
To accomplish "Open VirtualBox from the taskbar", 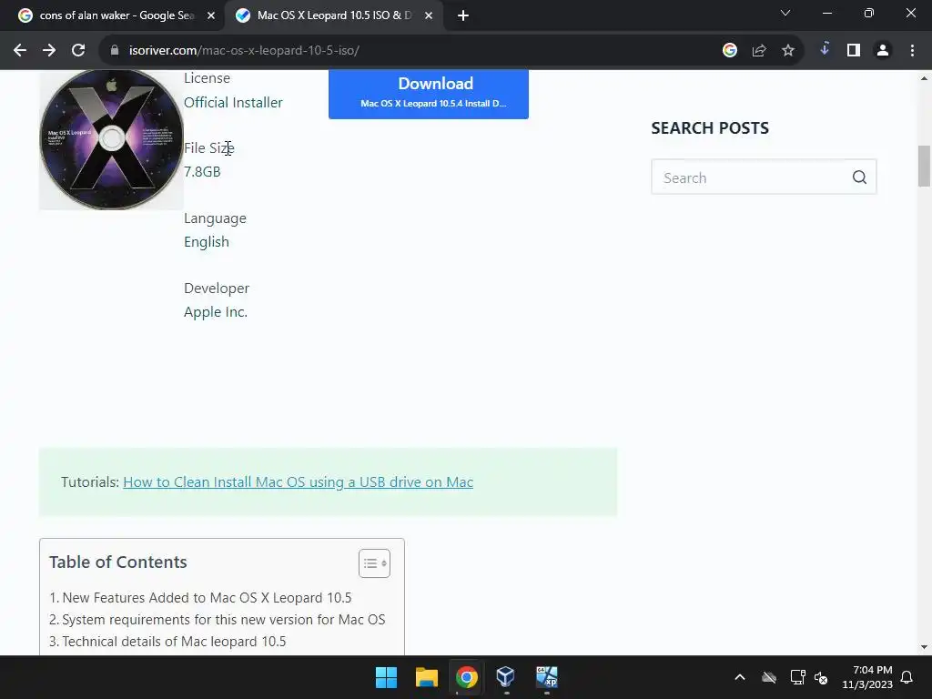I will (506, 677).
